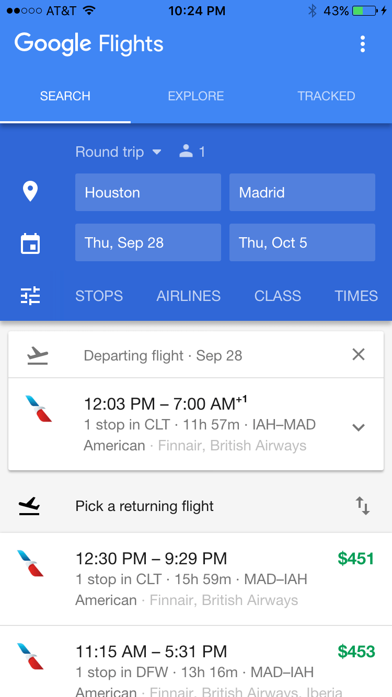Open the Stops filter

pos(99,296)
